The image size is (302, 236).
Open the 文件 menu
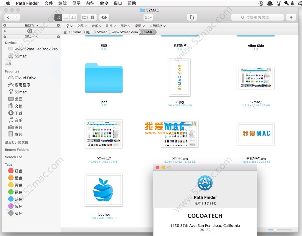click(49, 3)
